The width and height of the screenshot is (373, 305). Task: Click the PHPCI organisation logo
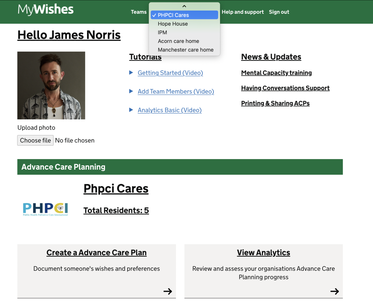click(x=46, y=209)
